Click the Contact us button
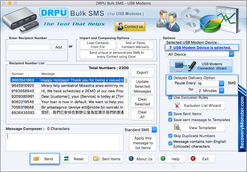 click(130, 26)
